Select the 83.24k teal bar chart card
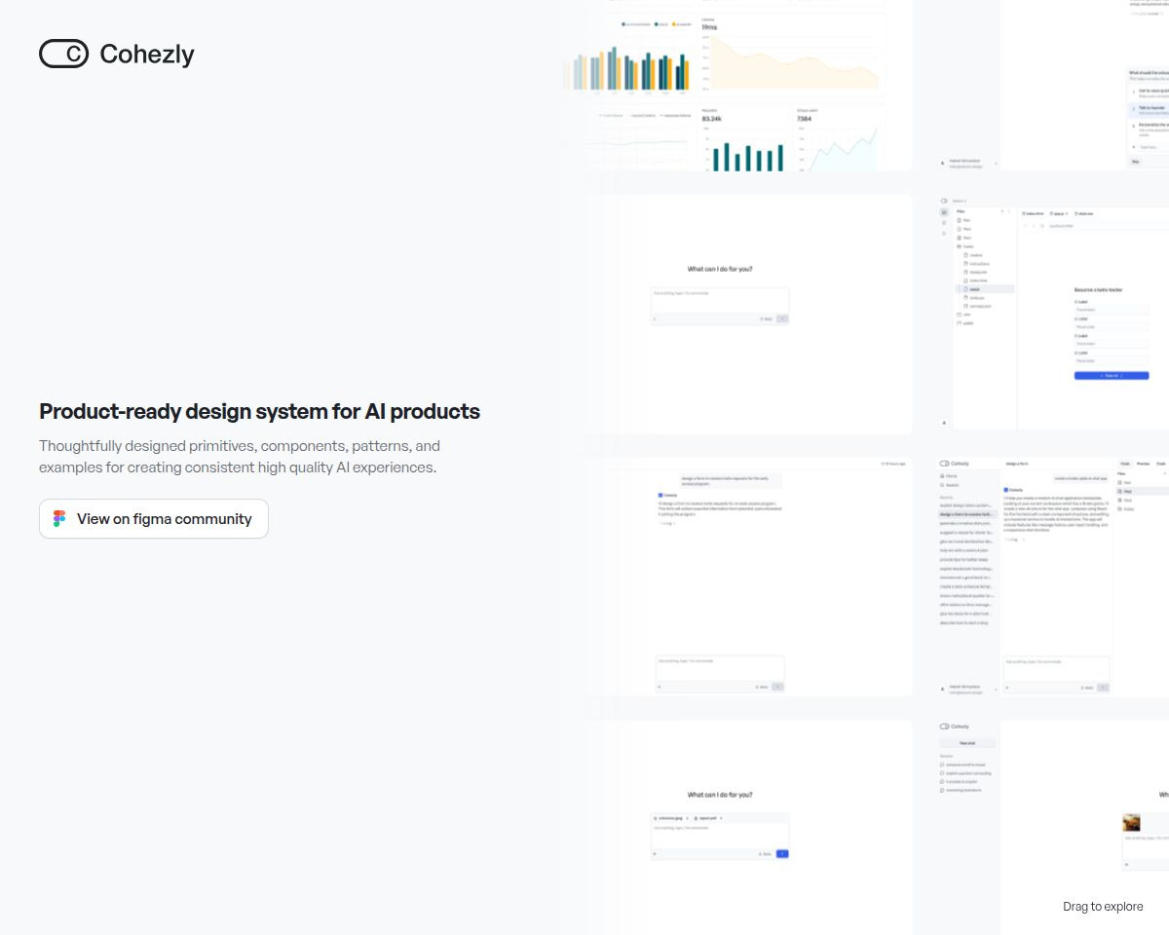 tap(744, 139)
